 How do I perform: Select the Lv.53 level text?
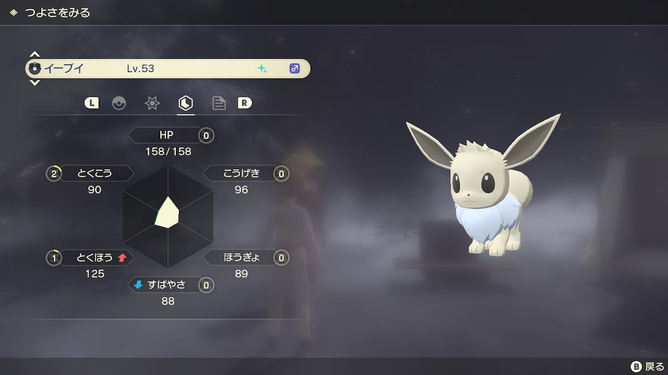tap(140, 68)
